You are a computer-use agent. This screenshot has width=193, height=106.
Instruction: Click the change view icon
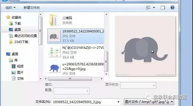[x=148, y=7]
